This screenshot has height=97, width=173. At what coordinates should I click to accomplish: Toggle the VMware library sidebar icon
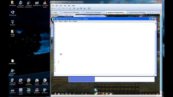75,8
